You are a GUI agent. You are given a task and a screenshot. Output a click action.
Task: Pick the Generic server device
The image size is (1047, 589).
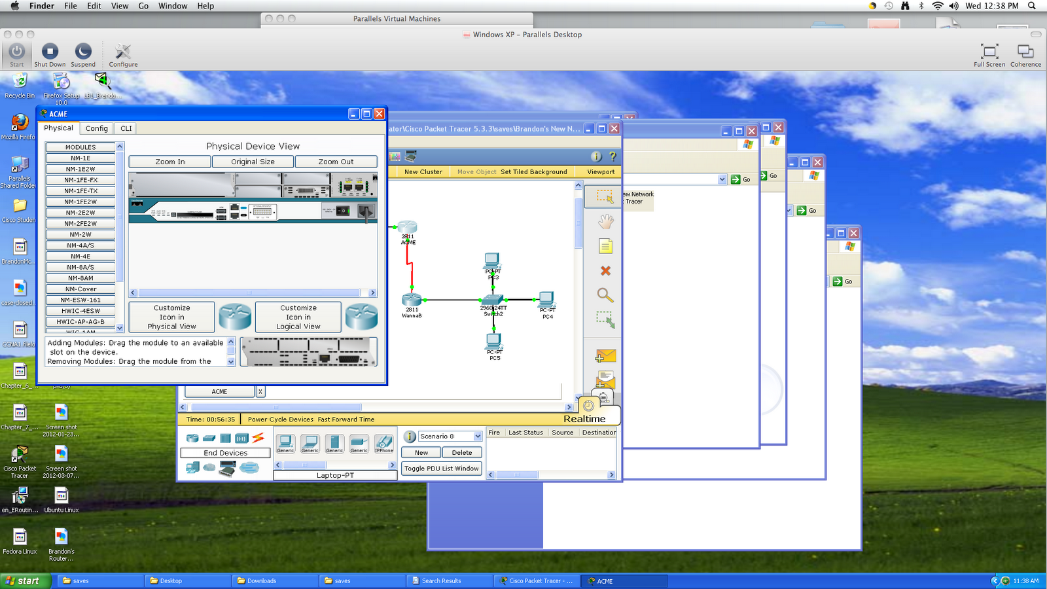(x=334, y=444)
